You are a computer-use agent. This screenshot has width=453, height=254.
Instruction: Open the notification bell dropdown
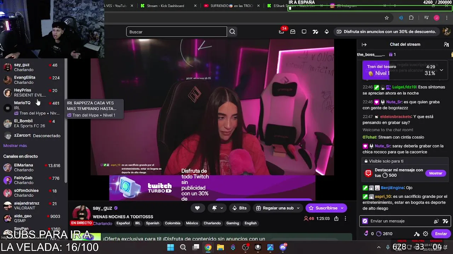(x=217, y=208)
